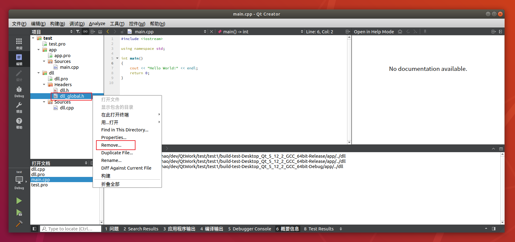The height and width of the screenshot is (242, 515).
Task: Click filter tree funnel icon
Action: click(78, 32)
